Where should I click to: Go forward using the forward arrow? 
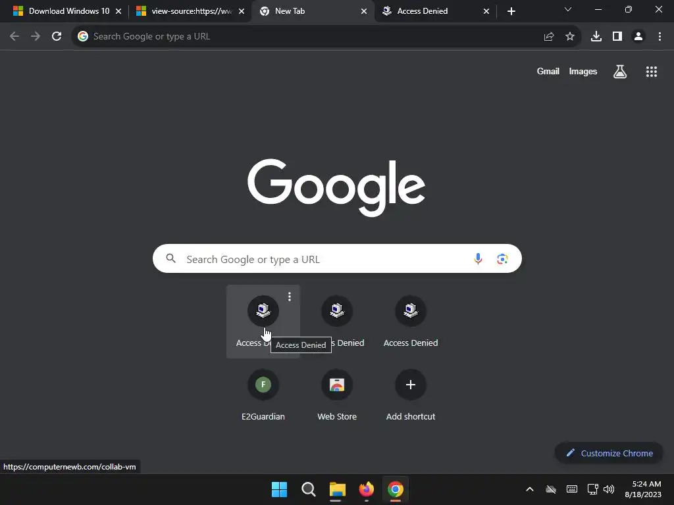(36, 37)
